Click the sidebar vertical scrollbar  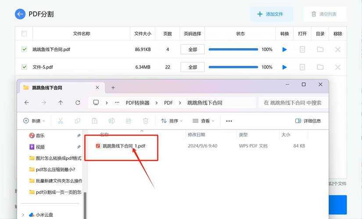pos(85,205)
